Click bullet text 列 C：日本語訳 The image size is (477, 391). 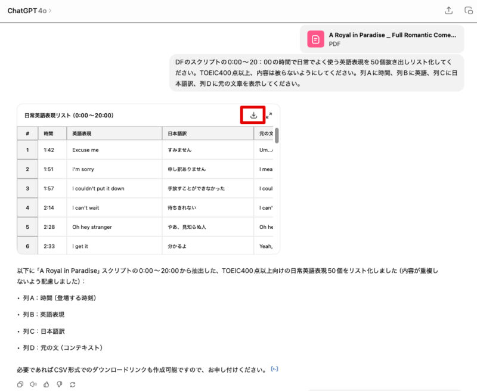coord(44,331)
